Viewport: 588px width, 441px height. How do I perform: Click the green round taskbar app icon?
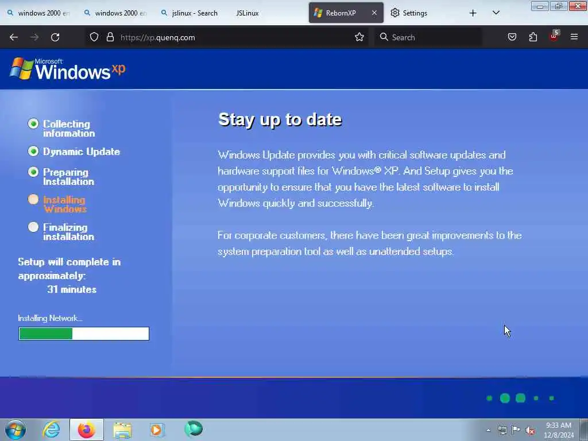pyautogui.click(x=194, y=428)
